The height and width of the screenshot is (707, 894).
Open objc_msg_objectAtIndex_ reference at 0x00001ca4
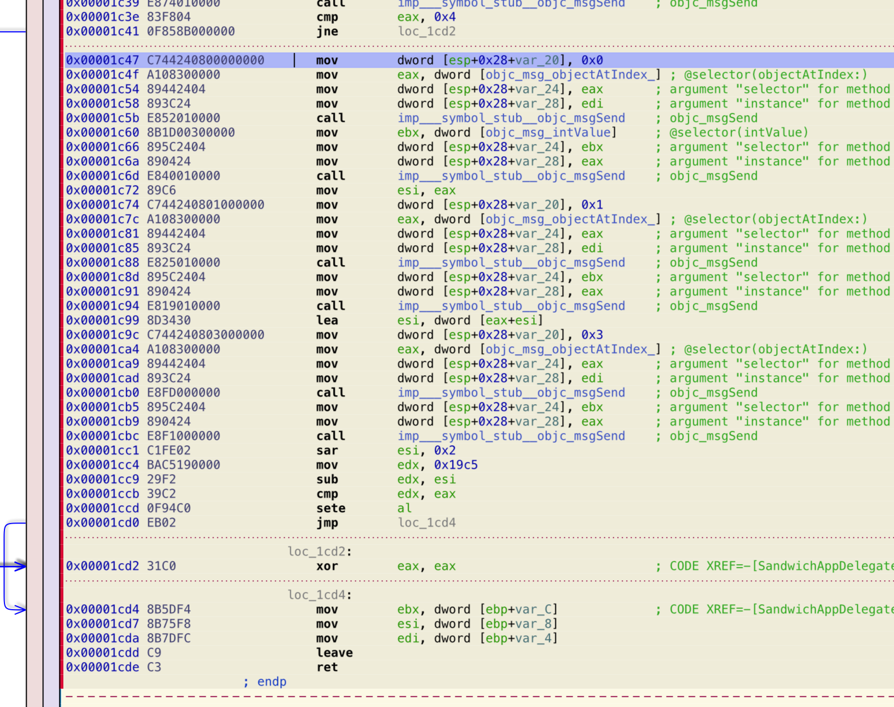(570, 349)
